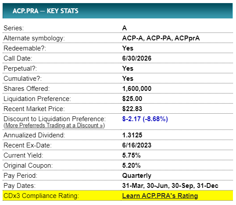Select the Shares Offered label

pos(27,89)
